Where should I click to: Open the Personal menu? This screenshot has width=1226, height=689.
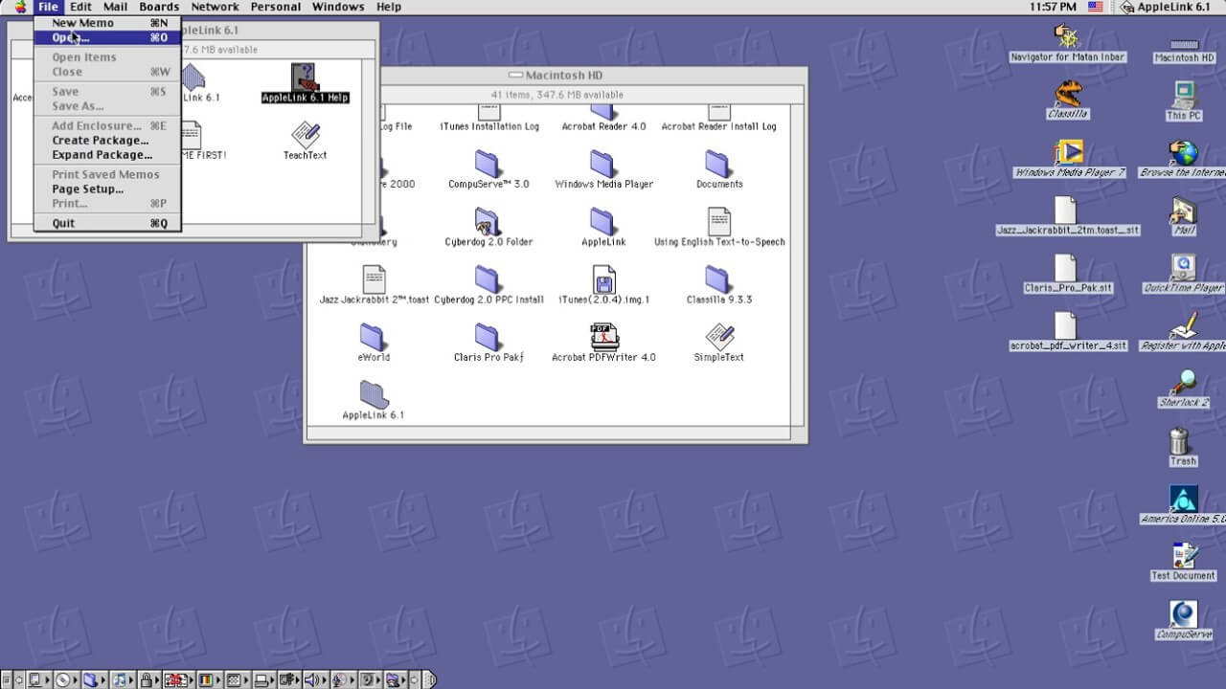276,7
